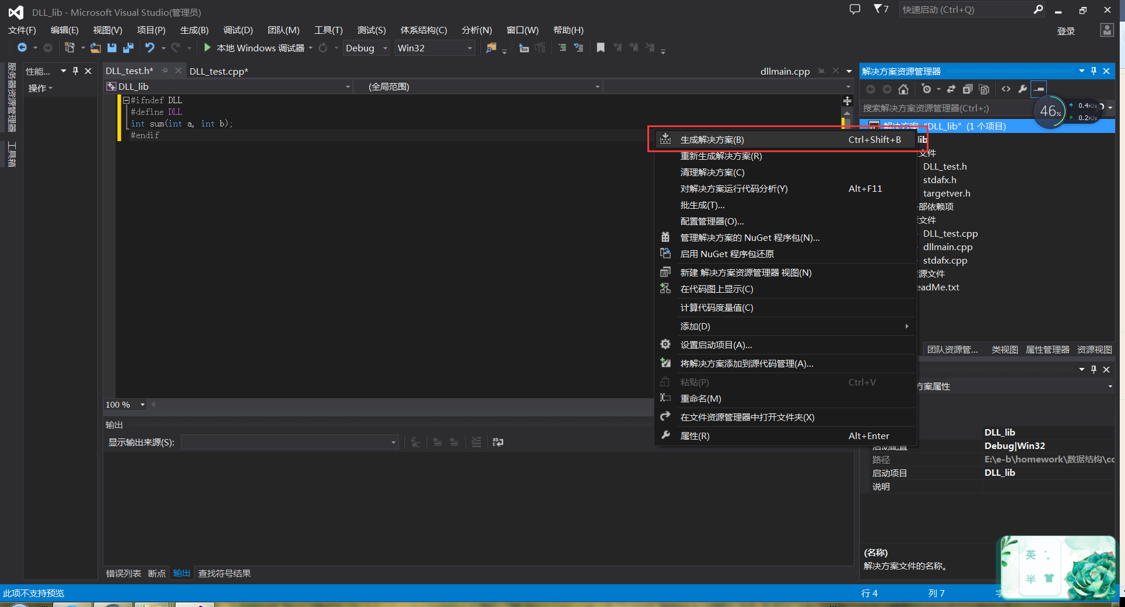Screen dimensions: 1125x607
Task: Choose 重命名(M) in context menu
Action: click(x=785, y=399)
